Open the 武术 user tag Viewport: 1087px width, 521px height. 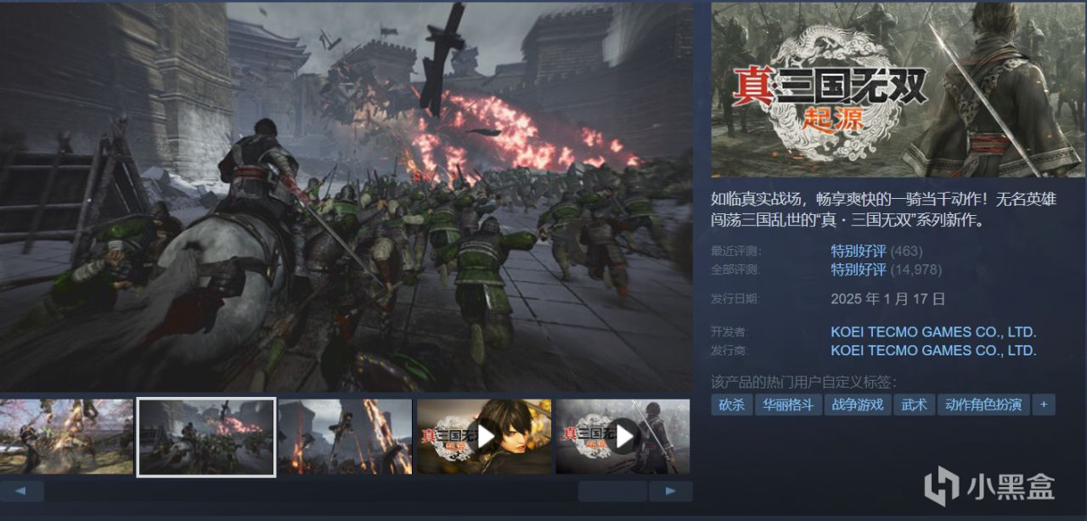914,405
